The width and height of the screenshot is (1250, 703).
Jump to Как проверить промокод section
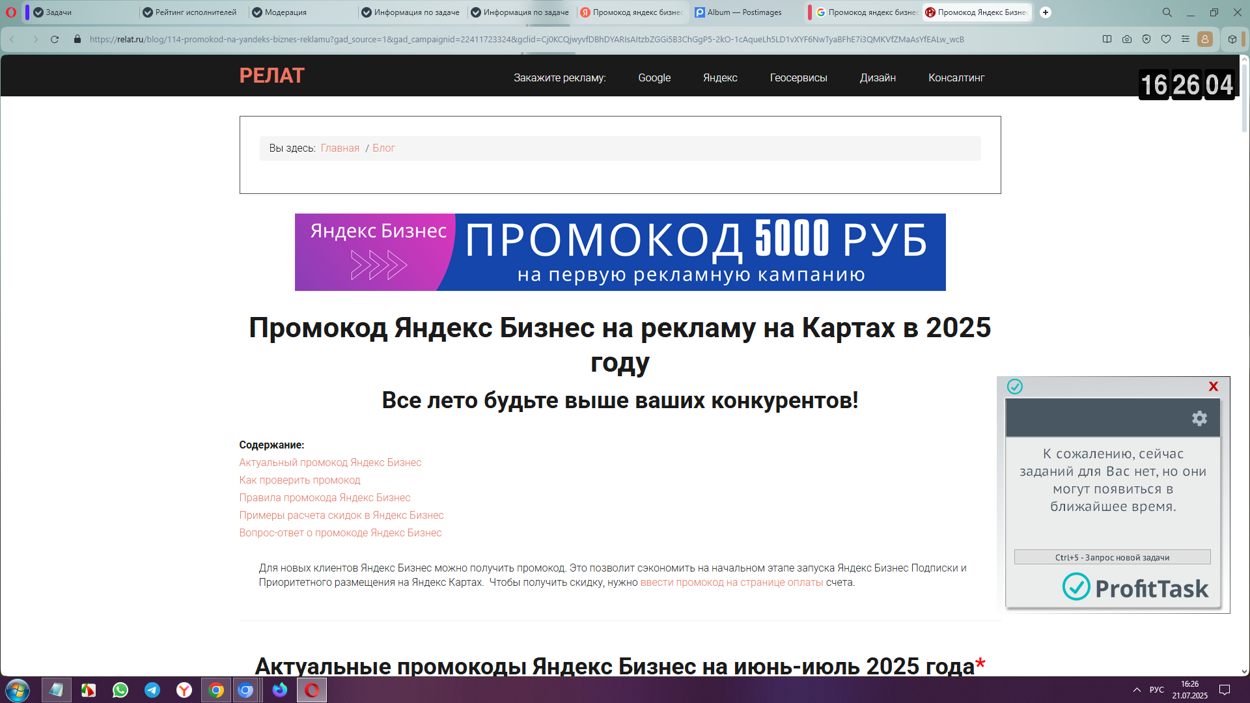tap(299, 480)
